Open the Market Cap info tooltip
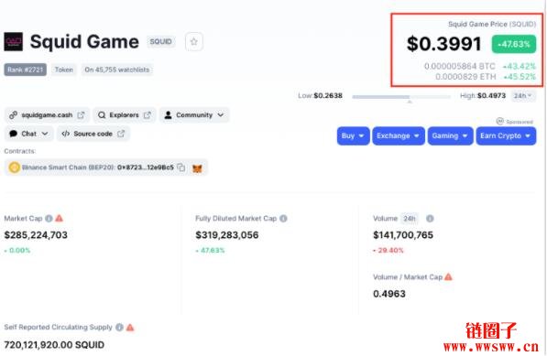 pyautogui.click(x=49, y=219)
